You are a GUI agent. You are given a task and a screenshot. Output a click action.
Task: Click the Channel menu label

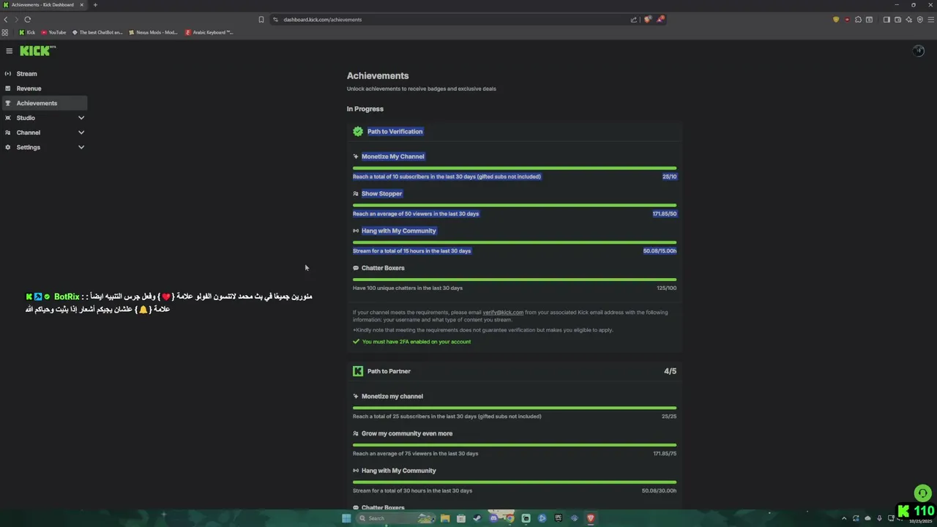click(x=29, y=132)
